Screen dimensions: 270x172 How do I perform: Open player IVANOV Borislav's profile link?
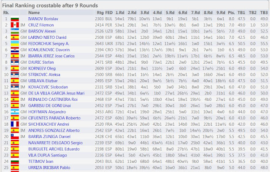tap(43, 19)
